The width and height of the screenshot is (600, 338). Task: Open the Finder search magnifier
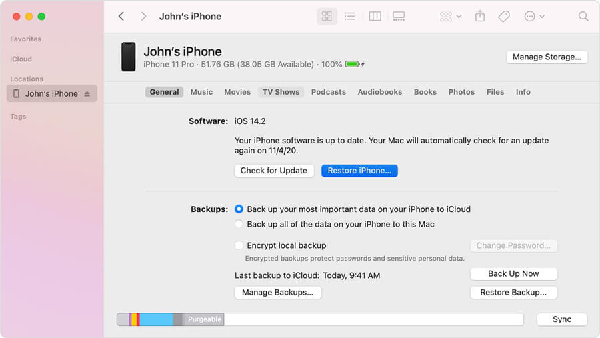(583, 17)
